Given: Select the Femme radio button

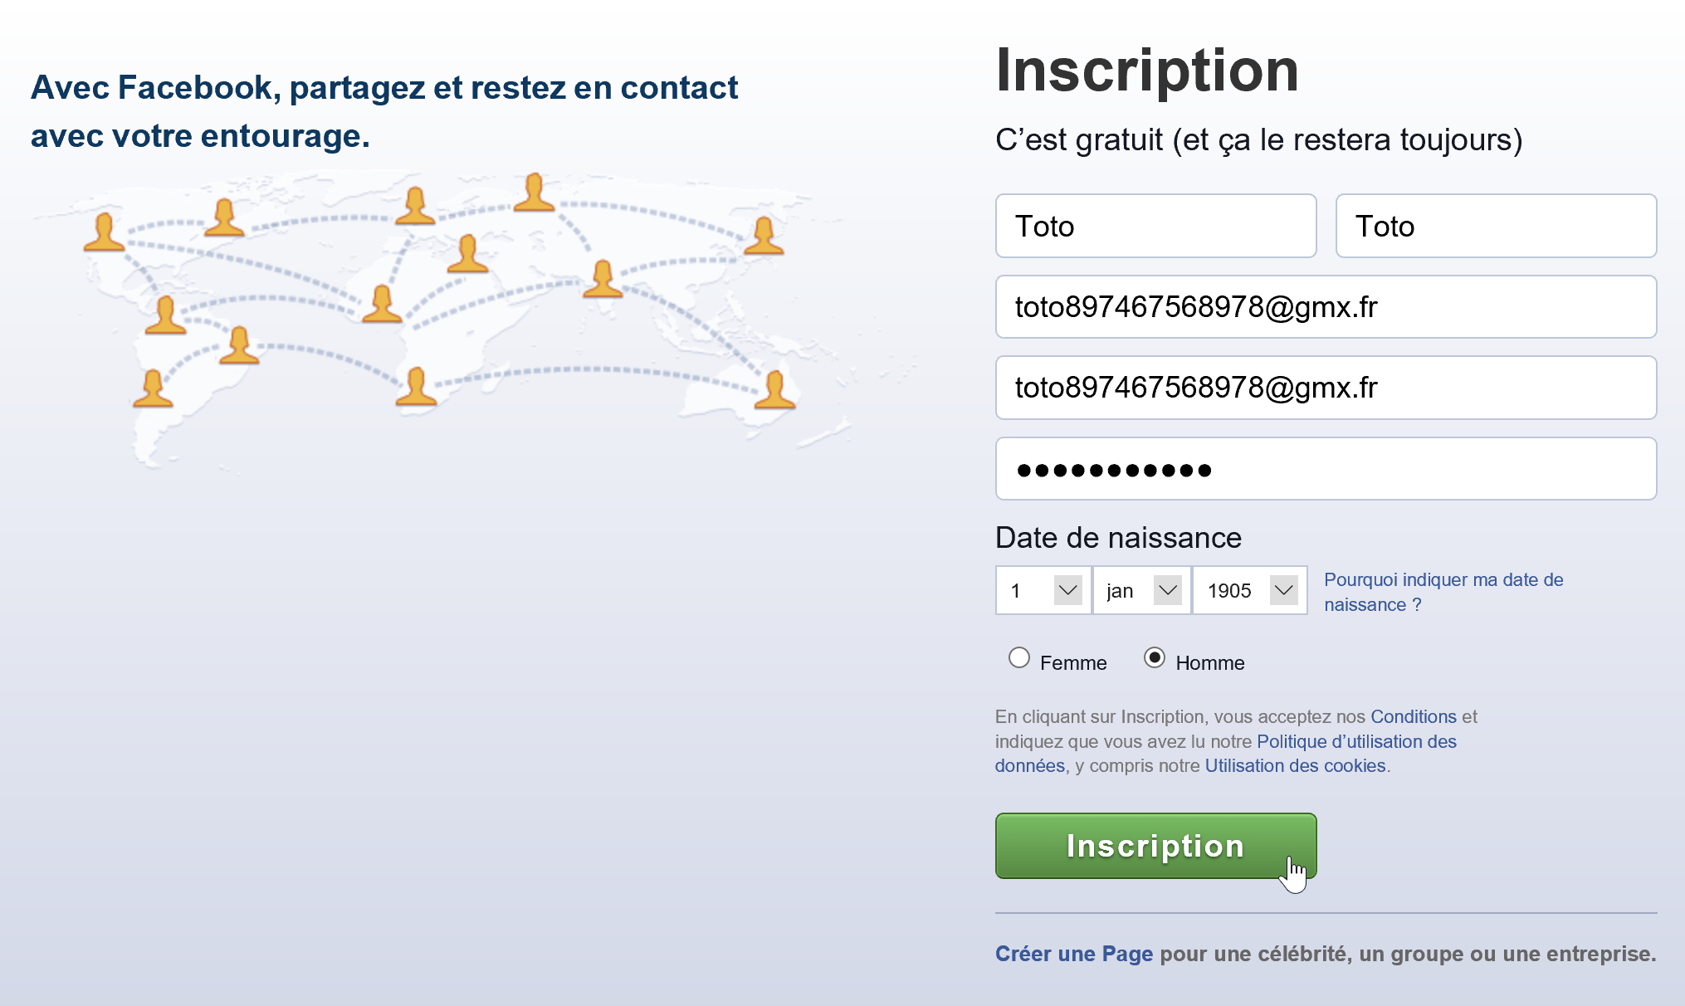Looking at the screenshot, I should (1019, 658).
